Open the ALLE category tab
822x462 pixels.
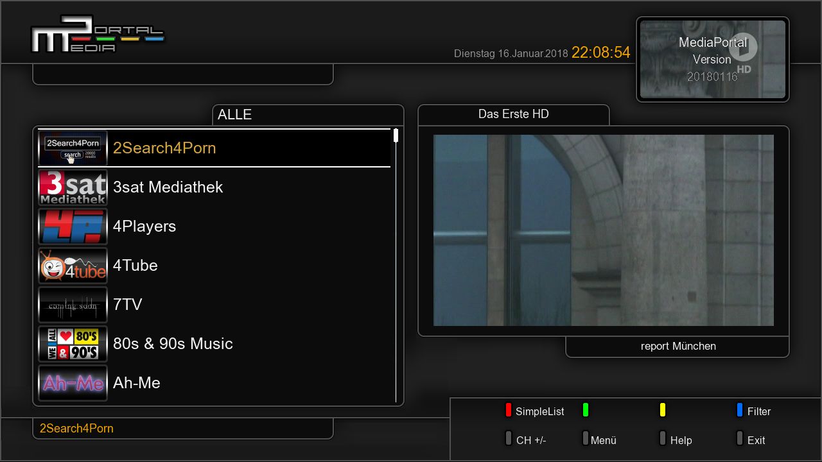(x=308, y=115)
